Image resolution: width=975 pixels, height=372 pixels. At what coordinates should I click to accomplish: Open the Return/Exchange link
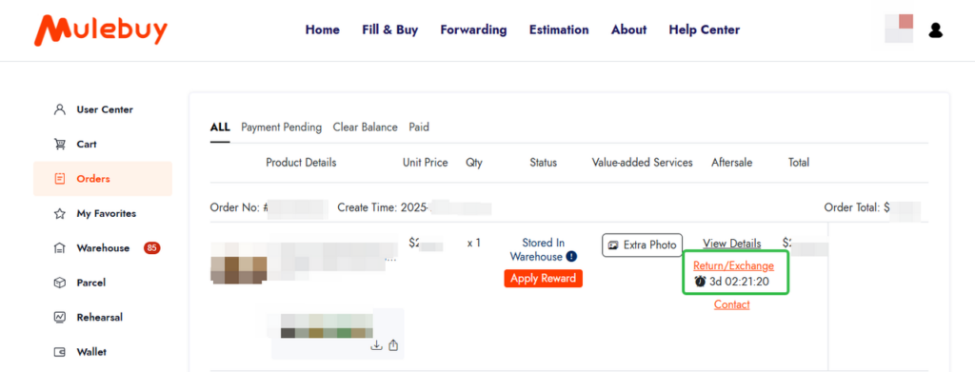(734, 265)
